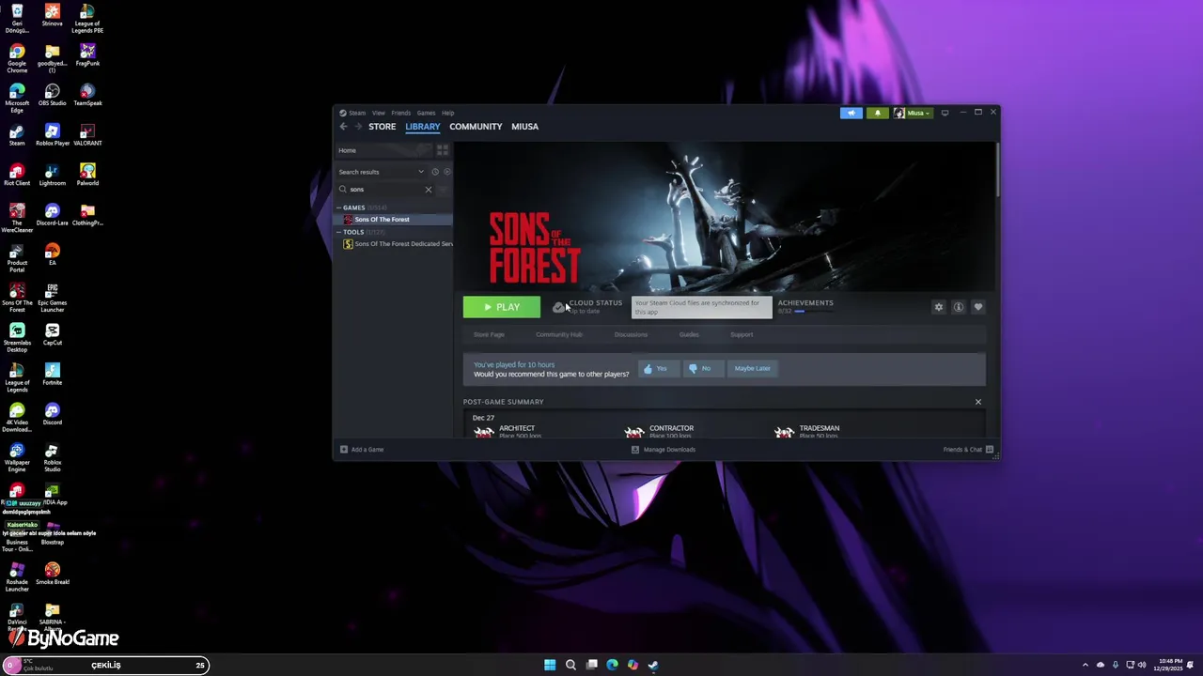The height and width of the screenshot is (676, 1203).
Task: Open the View menu
Action: [378, 113]
